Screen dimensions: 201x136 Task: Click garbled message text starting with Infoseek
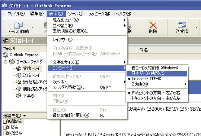pyautogui.click(x=132, y=134)
